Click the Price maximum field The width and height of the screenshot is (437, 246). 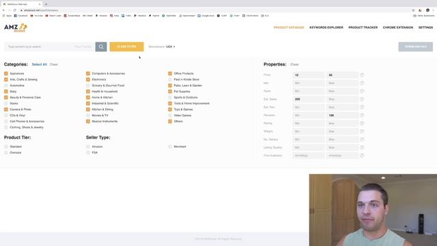[342, 75]
